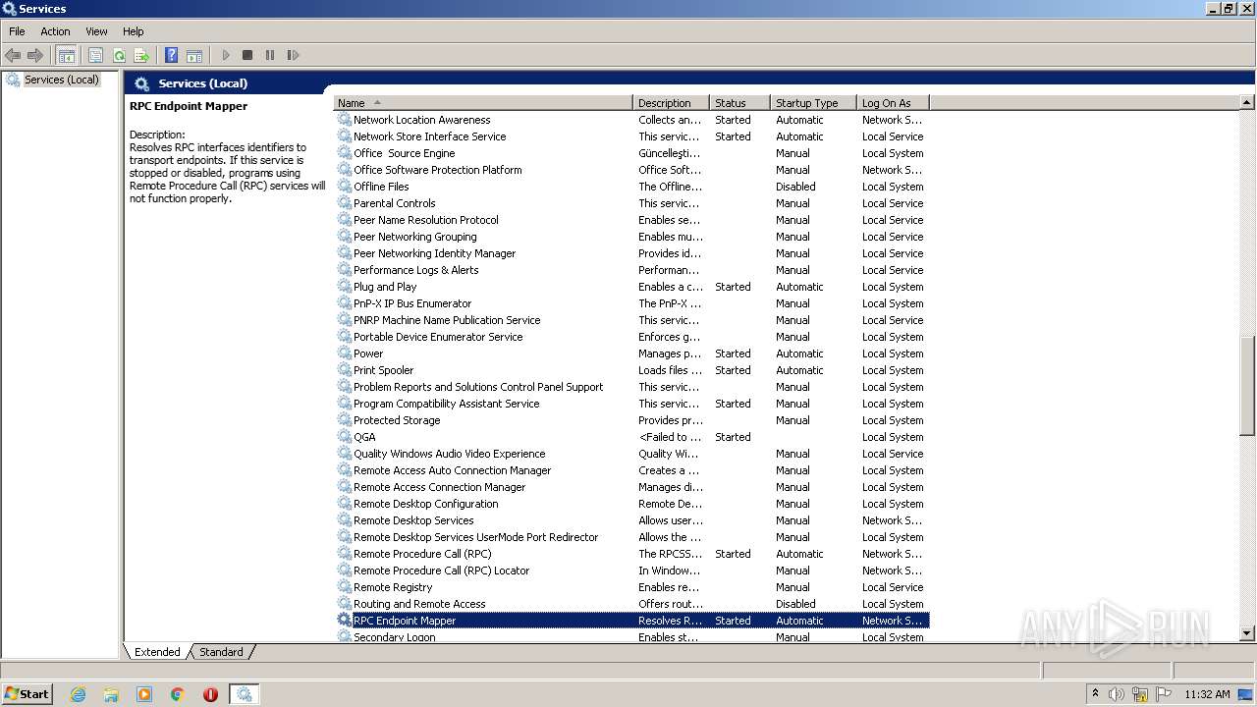The width and height of the screenshot is (1257, 707).
Task: Select the Office Software Protection Platform row
Action: pyautogui.click(x=631, y=170)
